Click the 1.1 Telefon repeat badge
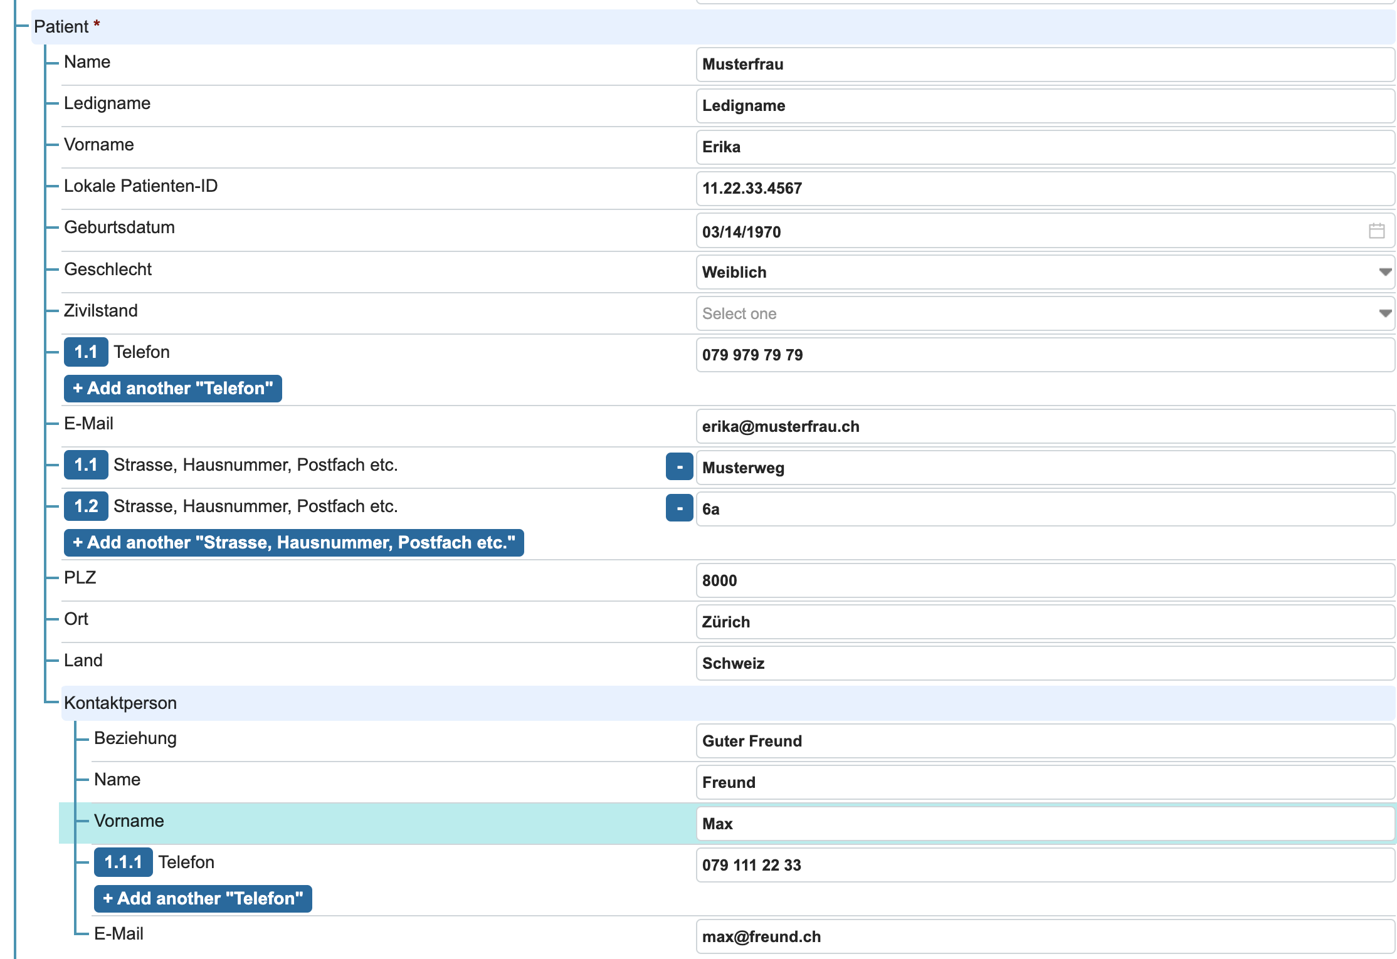1397x959 pixels. pyautogui.click(x=86, y=352)
